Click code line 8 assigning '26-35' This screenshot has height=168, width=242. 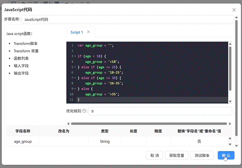point(104,83)
